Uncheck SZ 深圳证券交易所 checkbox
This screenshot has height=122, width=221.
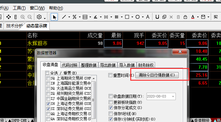48,109
